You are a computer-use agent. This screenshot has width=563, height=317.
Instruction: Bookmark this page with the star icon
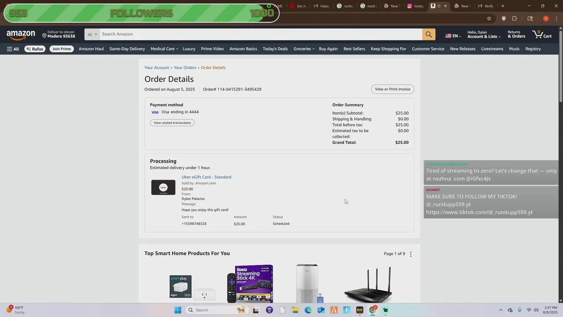click(x=489, y=18)
